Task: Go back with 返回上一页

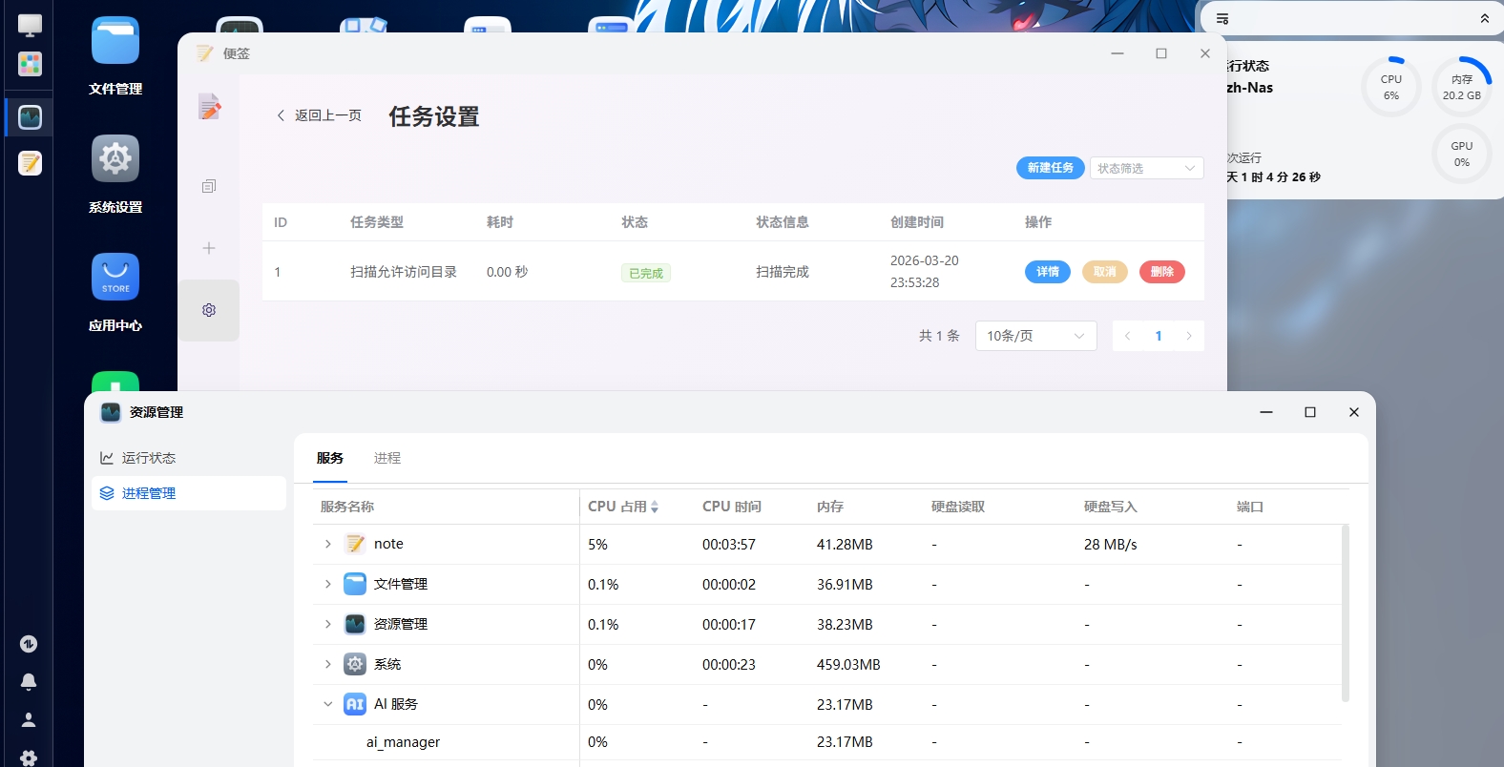Action: 320,115
